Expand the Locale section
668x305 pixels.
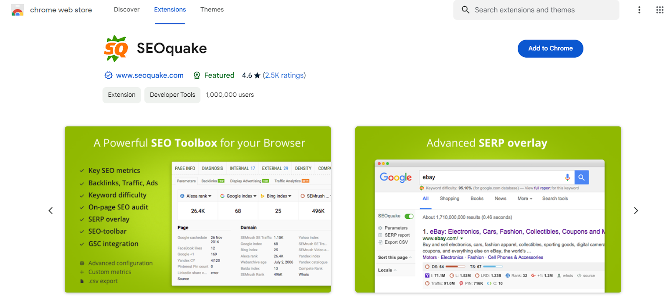coord(387,270)
